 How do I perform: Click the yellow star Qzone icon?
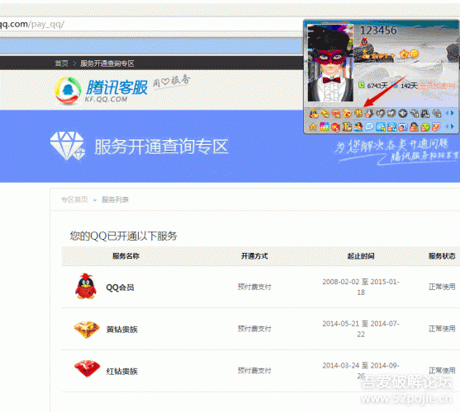[x=313, y=127]
